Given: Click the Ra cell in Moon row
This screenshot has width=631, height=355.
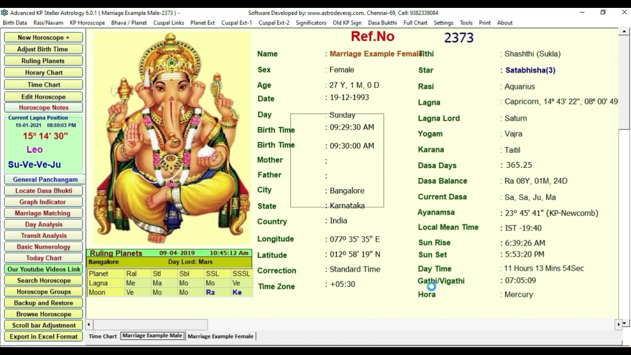Looking at the screenshot, I should coord(210,292).
